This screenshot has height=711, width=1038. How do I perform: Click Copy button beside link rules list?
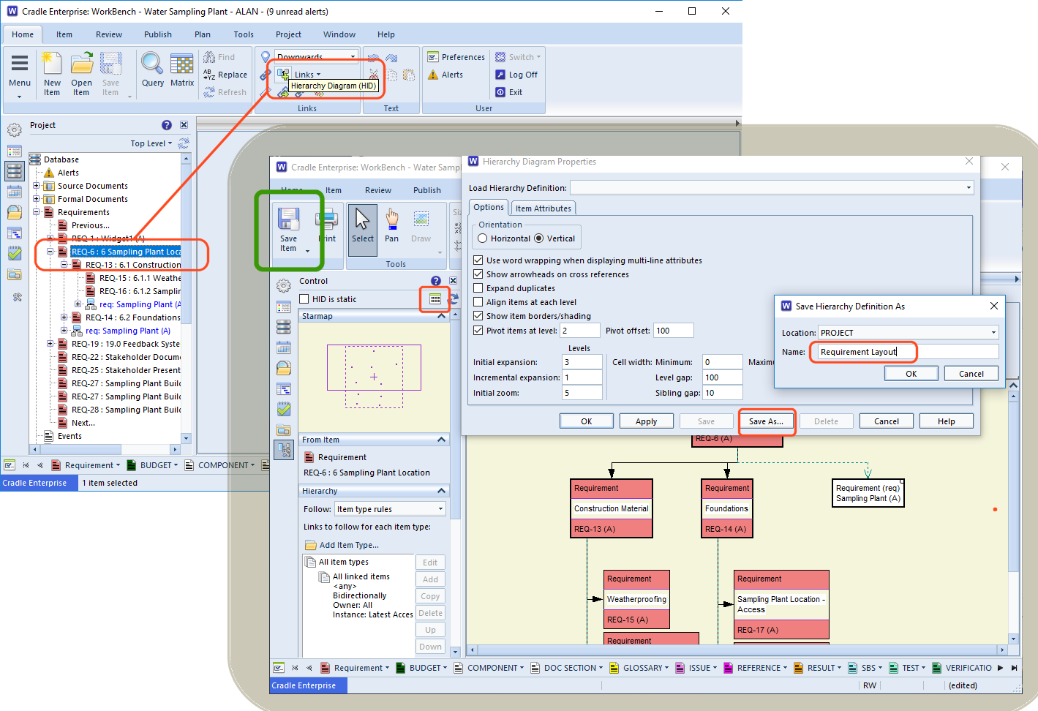pyautogui.click(x=430, y=596)
